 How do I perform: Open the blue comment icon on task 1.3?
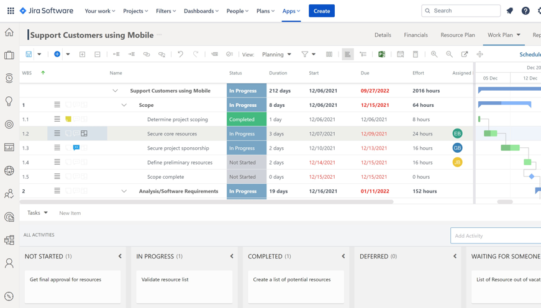click(76, 148)
